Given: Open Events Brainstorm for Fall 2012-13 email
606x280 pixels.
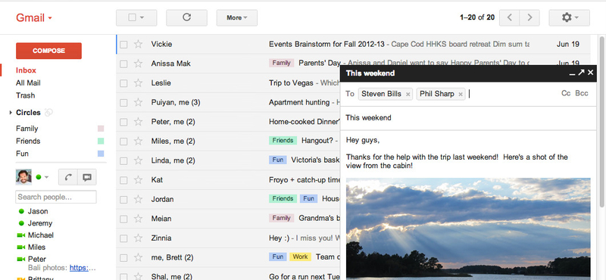Looking at the screenshot, I should 326,44.
